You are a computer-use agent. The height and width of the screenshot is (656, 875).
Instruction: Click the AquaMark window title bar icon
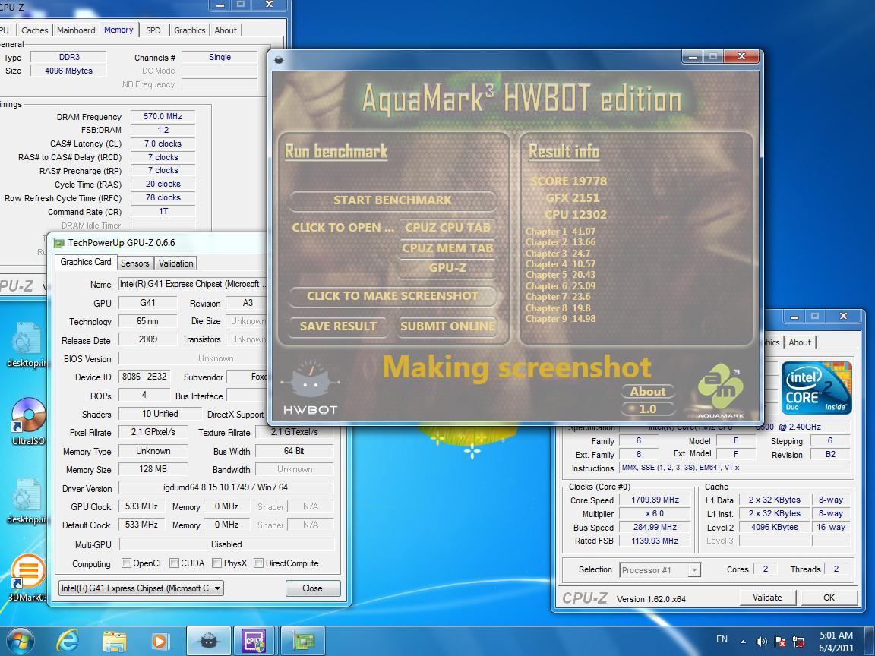pyautogui.click(x=280, y=59)
